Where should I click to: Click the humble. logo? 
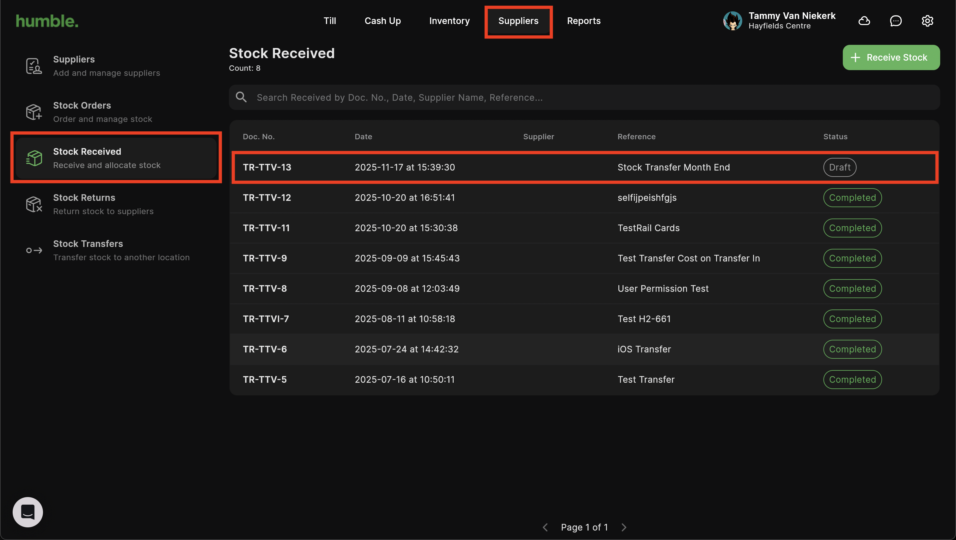(47, 21)
